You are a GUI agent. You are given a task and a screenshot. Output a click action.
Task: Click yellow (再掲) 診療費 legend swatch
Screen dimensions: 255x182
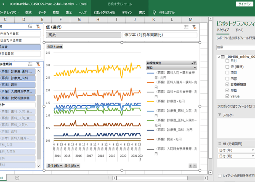pyautogui.click(x=150, y=101)
